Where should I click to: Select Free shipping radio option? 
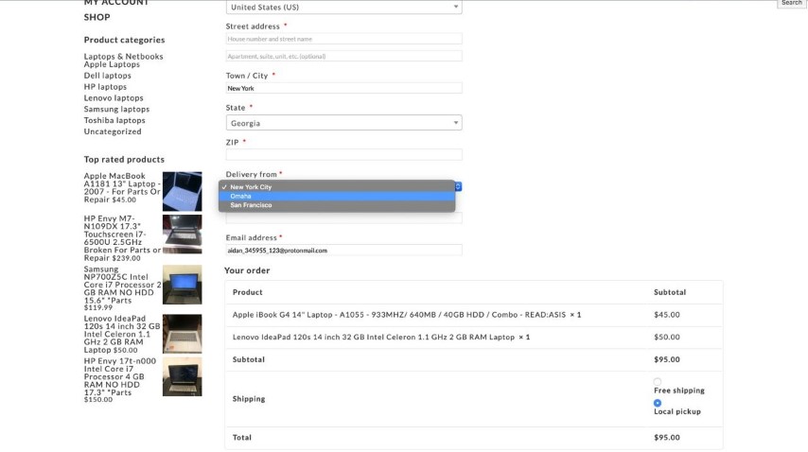pyautogui.click(x=657, y=382)
